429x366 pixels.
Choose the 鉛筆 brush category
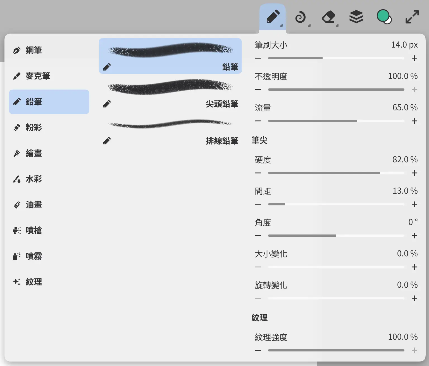tap(49, 102)
